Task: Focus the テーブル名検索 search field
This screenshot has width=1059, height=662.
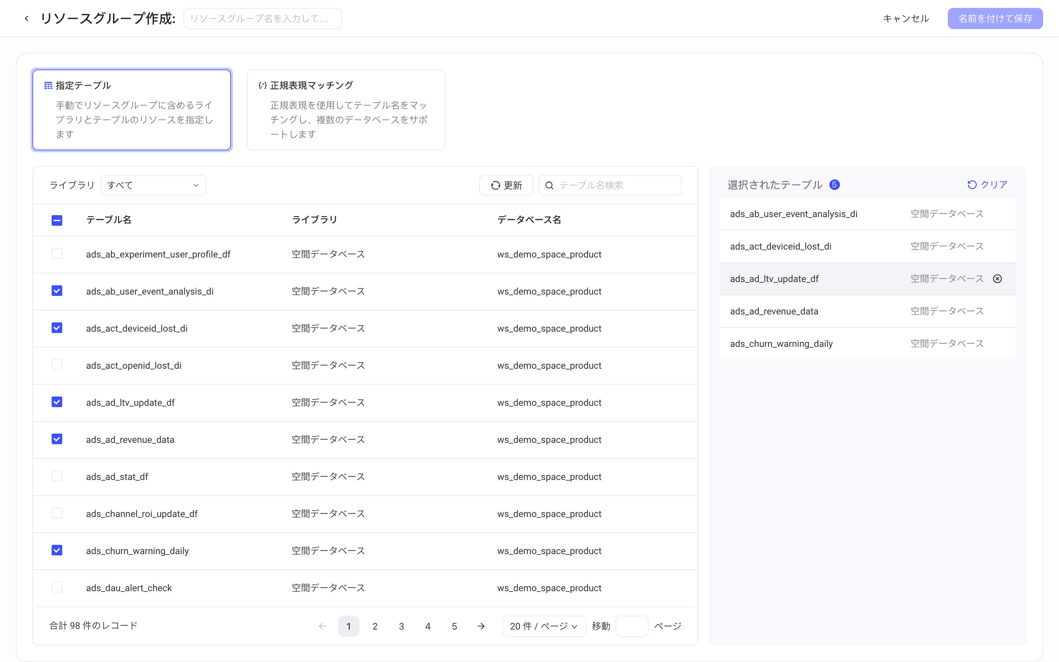Action: coord(610,185)
